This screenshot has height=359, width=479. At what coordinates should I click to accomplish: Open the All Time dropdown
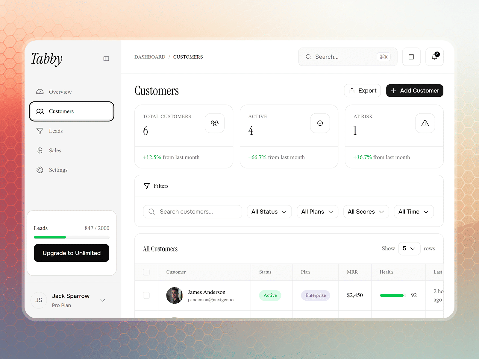(x=414, y=212)
